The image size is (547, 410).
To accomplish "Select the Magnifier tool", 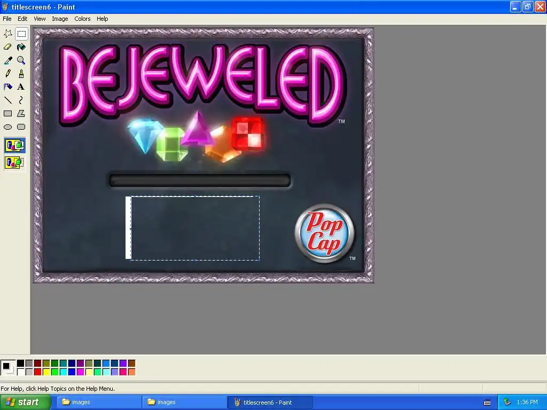I will 21,60.
